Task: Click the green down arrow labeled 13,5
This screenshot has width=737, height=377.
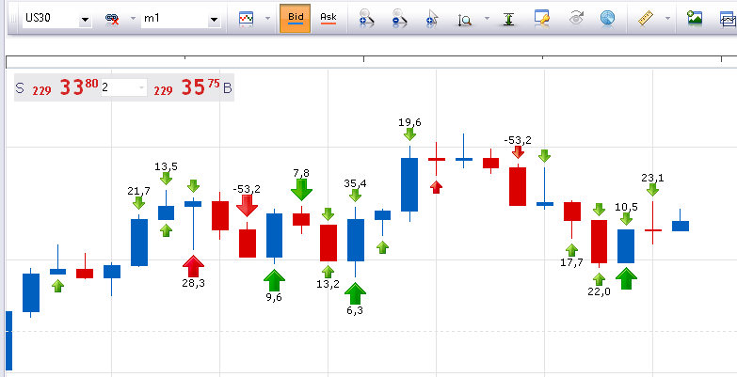Action: (x=166, y=178)
